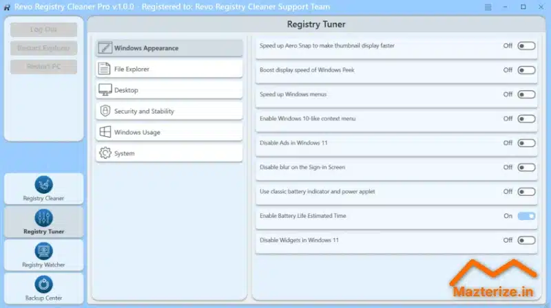Toggle Speed up Aero Snap switch

click(x=526, y=45)
